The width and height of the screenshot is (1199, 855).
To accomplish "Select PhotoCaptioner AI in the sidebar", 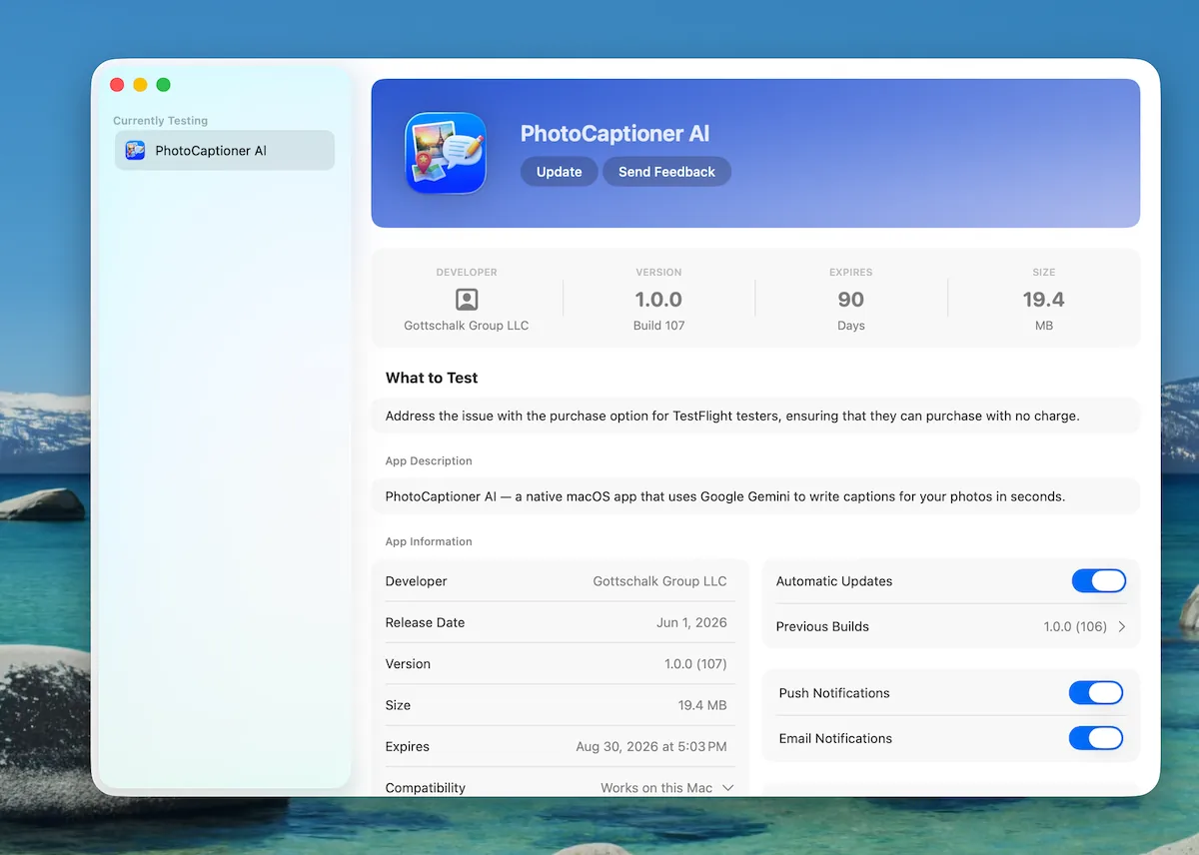I will coord(225,151).
